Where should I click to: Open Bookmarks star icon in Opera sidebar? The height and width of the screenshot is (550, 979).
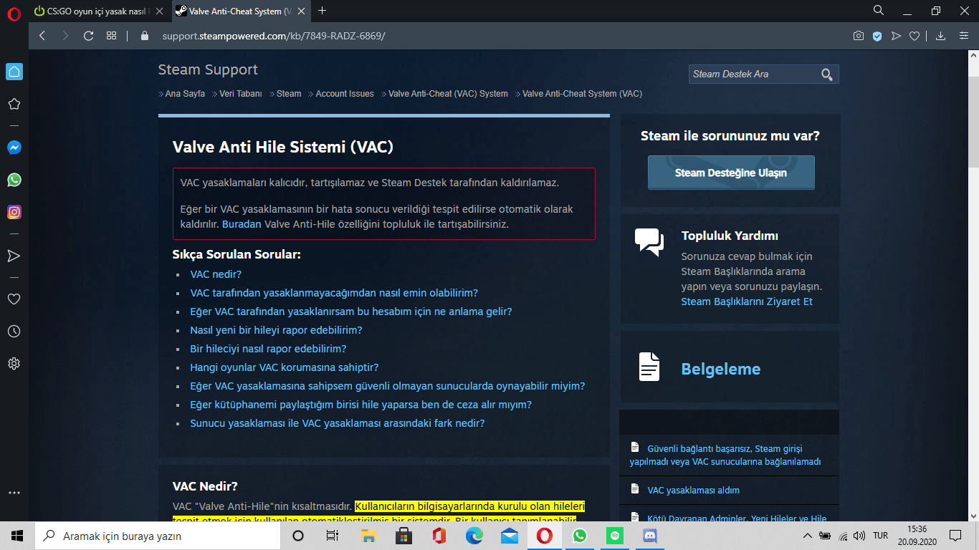[14, 104]
